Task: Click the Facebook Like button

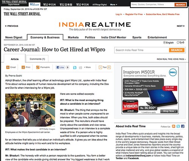Action: (x=60, y=67)
